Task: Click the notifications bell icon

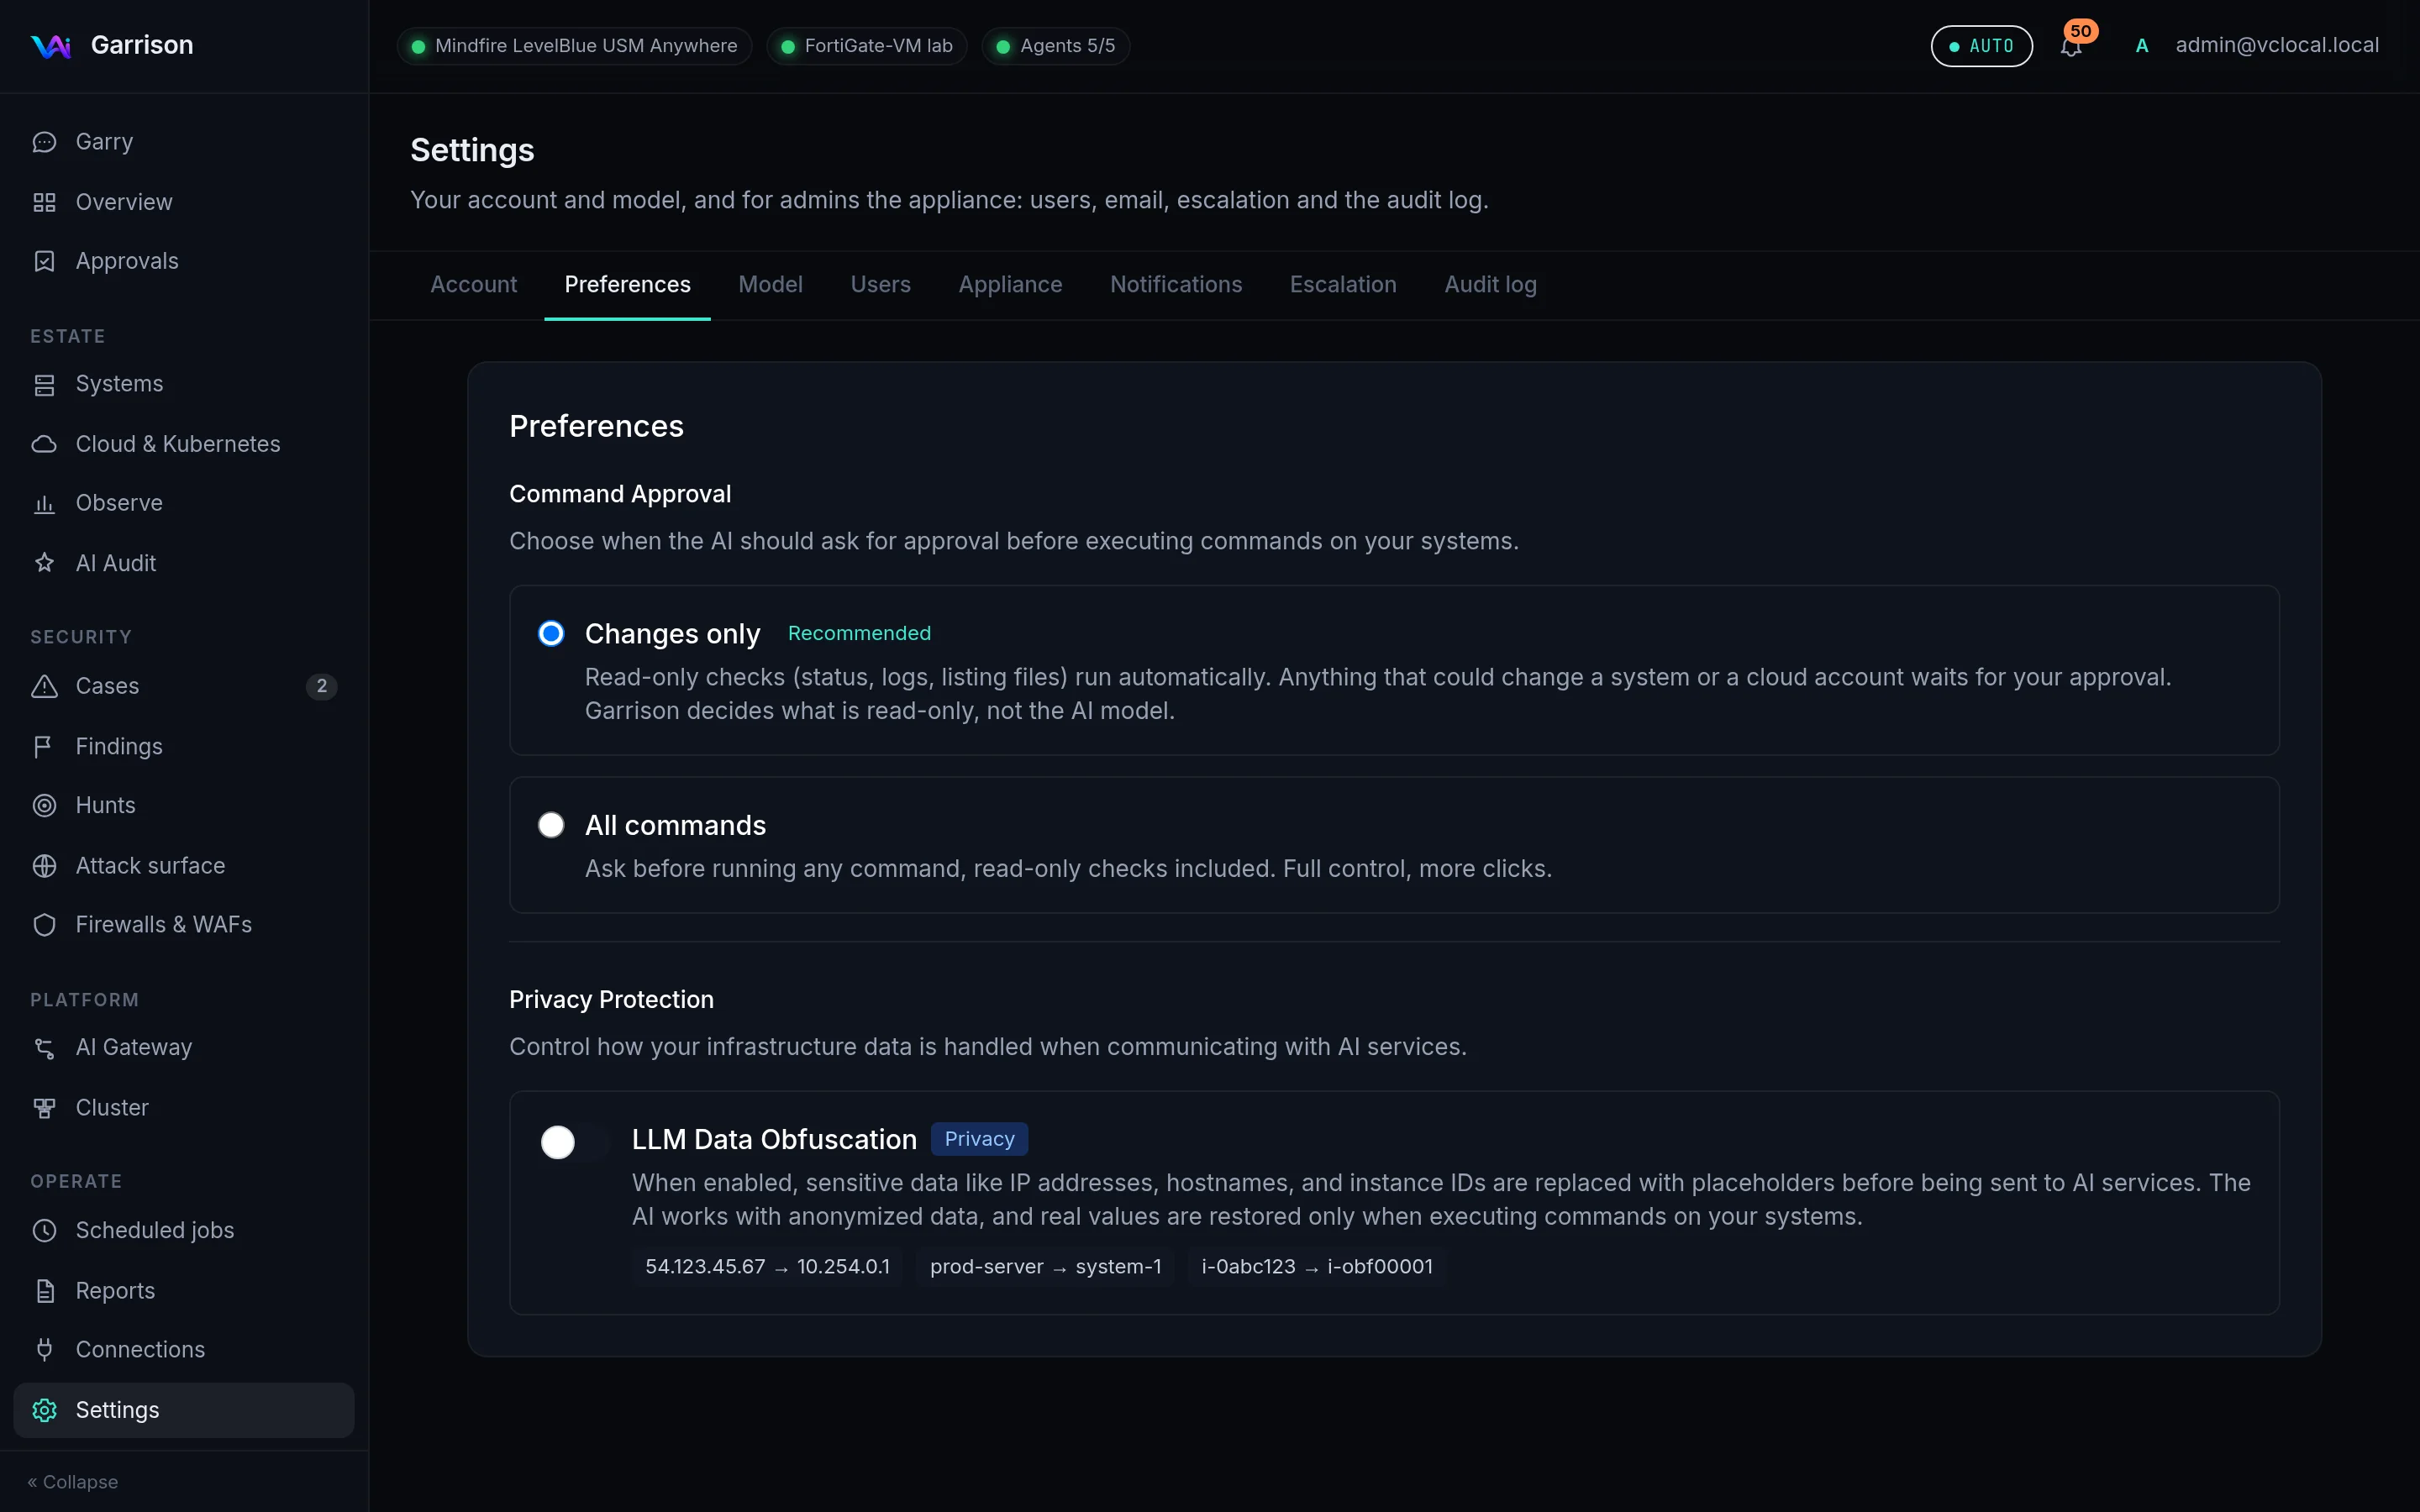Action: pyautogui.click(x=2071, y=46)
